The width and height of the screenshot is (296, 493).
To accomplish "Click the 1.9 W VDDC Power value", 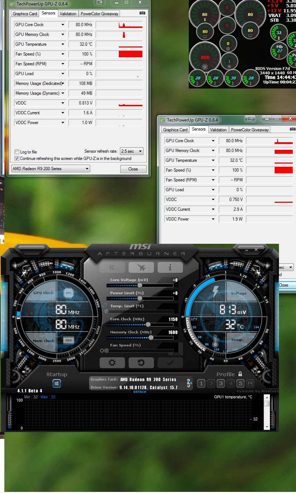I will (232, 219).
